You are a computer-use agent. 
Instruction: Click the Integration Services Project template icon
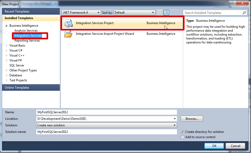tap(68, 23)
